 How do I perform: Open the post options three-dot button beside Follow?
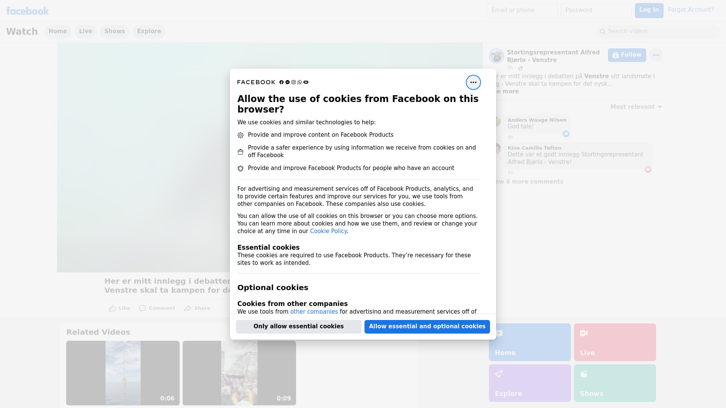click(656, 55)
